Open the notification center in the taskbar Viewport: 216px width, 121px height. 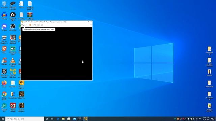pos(213,119)
